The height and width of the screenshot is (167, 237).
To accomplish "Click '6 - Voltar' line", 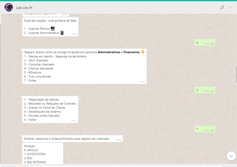I will [30, 120].
